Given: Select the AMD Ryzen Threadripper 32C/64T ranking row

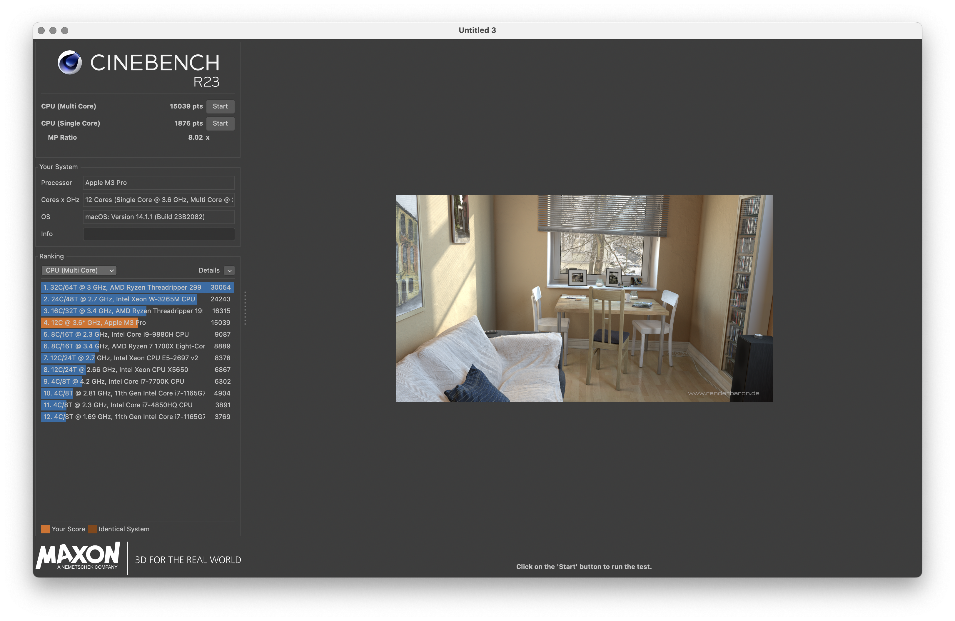Looking at the screenshot, I should [136, 288].
